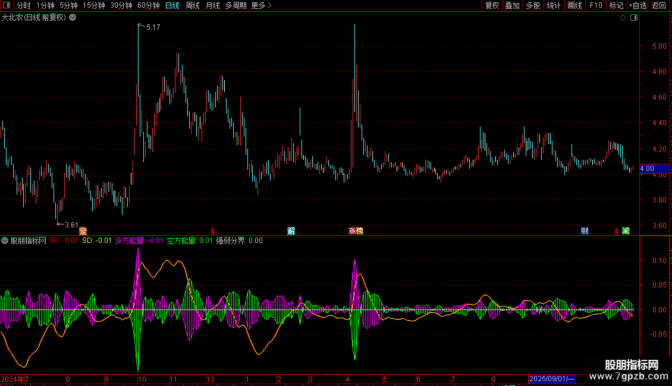Viewport: 672px width, 386px height.
Task: Switch to the 周线 weekly period tab
Action: coord(193,5)
